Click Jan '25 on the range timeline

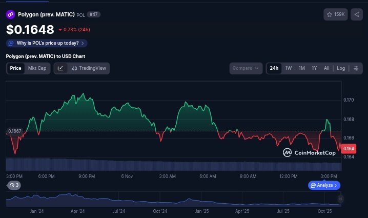click(201, 211)
